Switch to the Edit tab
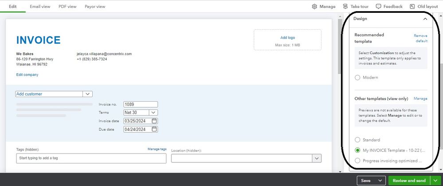 13,6
